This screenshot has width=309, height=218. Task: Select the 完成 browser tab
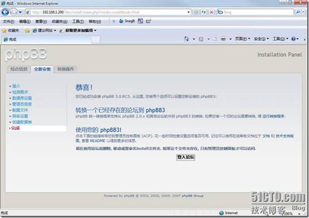tap(47, 39)
